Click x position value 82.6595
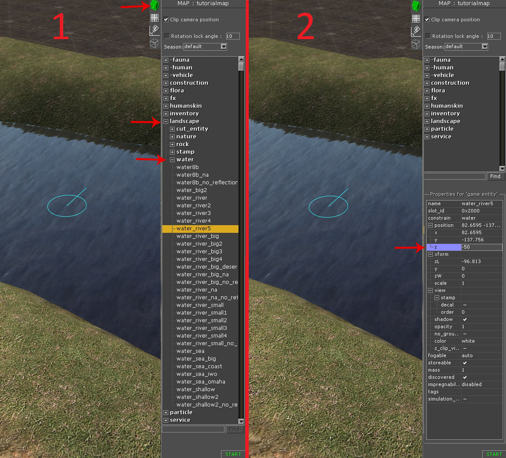Image resolution: width=506 pixels, height=458 pixels. 471,232
